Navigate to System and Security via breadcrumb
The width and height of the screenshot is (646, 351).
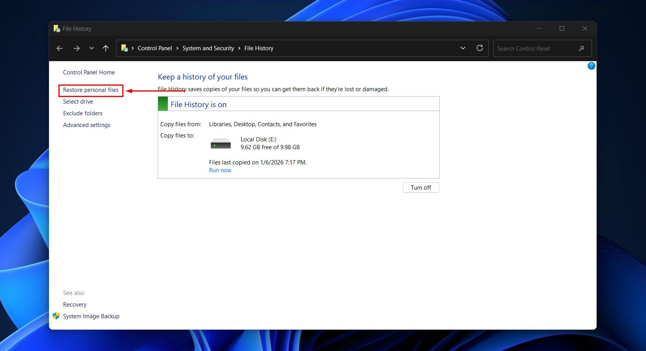[x=208, y=48]
